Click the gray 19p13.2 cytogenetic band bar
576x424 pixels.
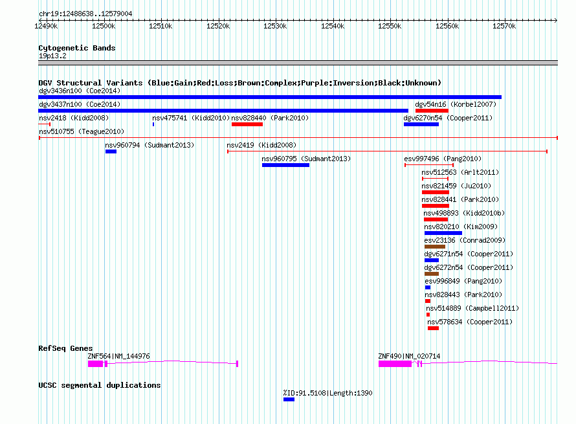298,63
